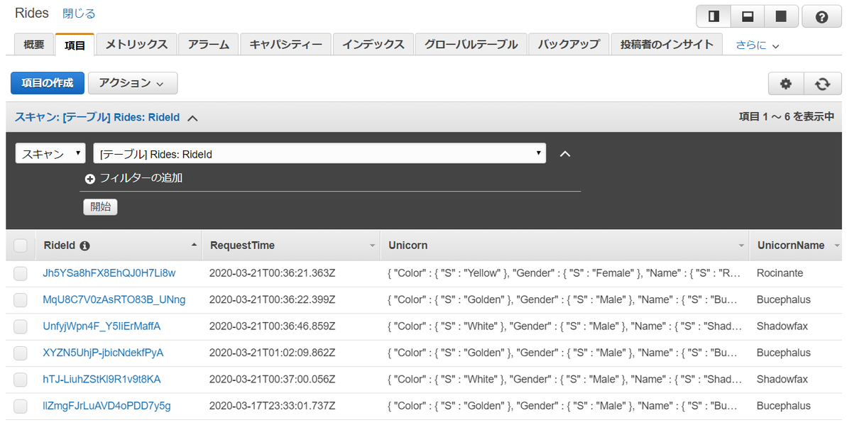The image size is (852, 430).
Task: Click the Yellow Female Unicorn JSON cell
Action: click(564, 273)
